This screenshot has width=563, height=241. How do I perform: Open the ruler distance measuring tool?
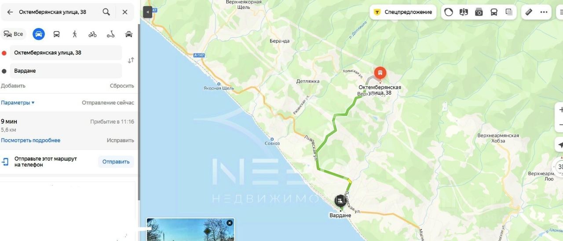529,12
